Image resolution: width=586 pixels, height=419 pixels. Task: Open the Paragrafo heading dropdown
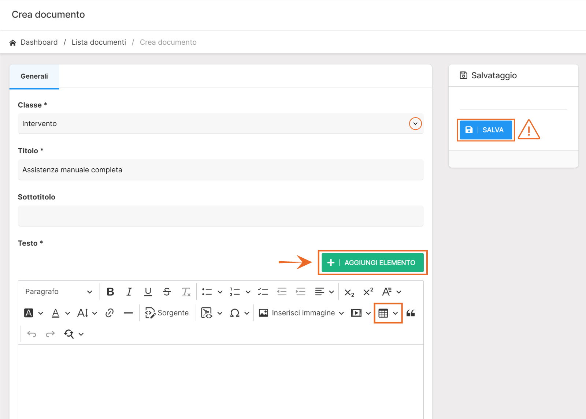pyautogui.click(x=59, y=292)
